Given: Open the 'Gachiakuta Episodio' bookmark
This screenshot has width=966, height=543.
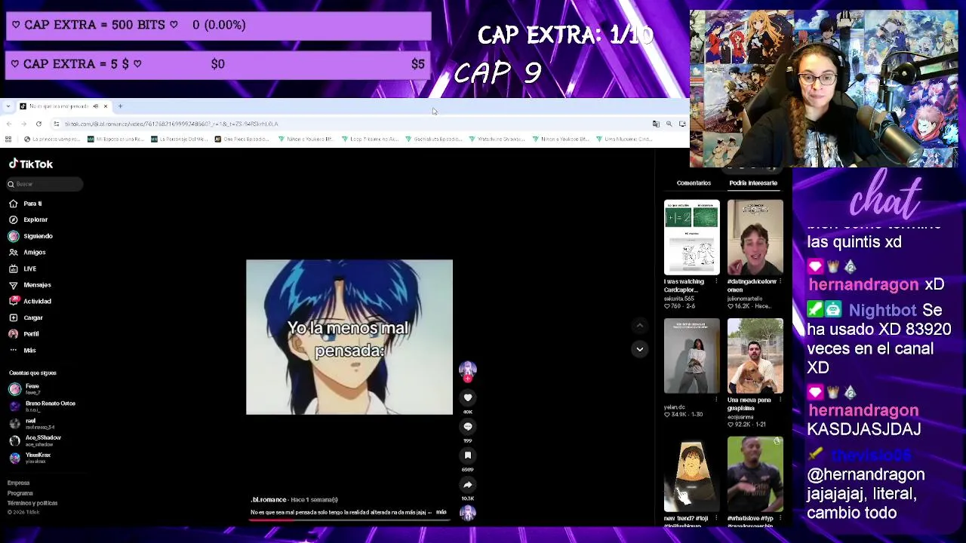Looking at the screenshot, I should click(433, 139).
